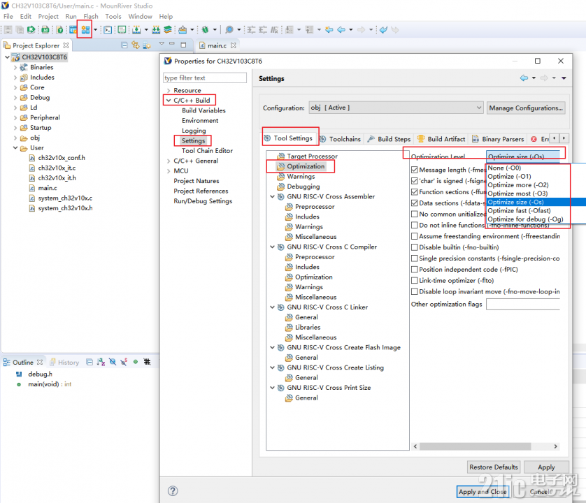Collapse all in Project Explorer
Image resolution: width=586 pixels, height=503 pixels.
[124, 45]
